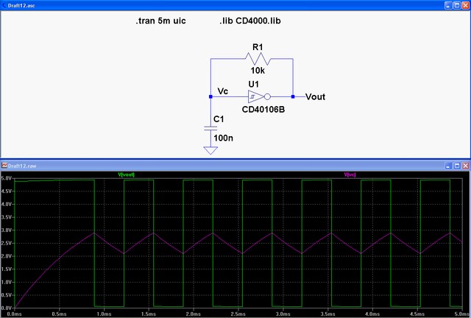Viewport: 471px width, 318px height.
Task: Click the 0.0V vertical axis label
Action: click(7, 308)
